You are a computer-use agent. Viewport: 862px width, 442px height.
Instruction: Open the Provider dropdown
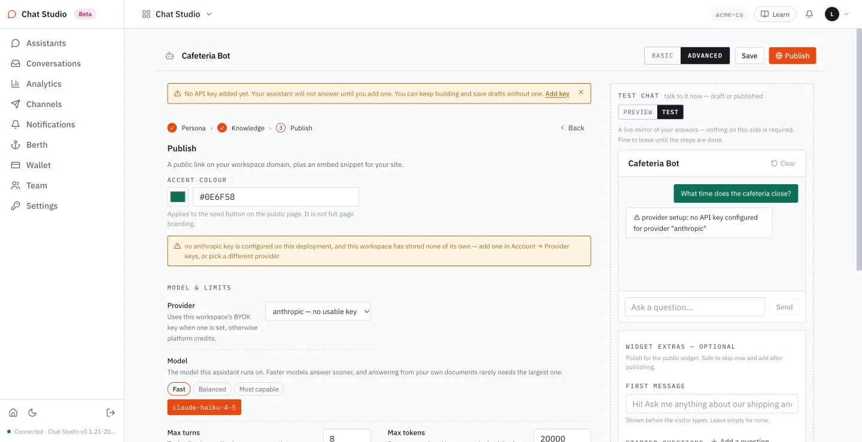318,311
